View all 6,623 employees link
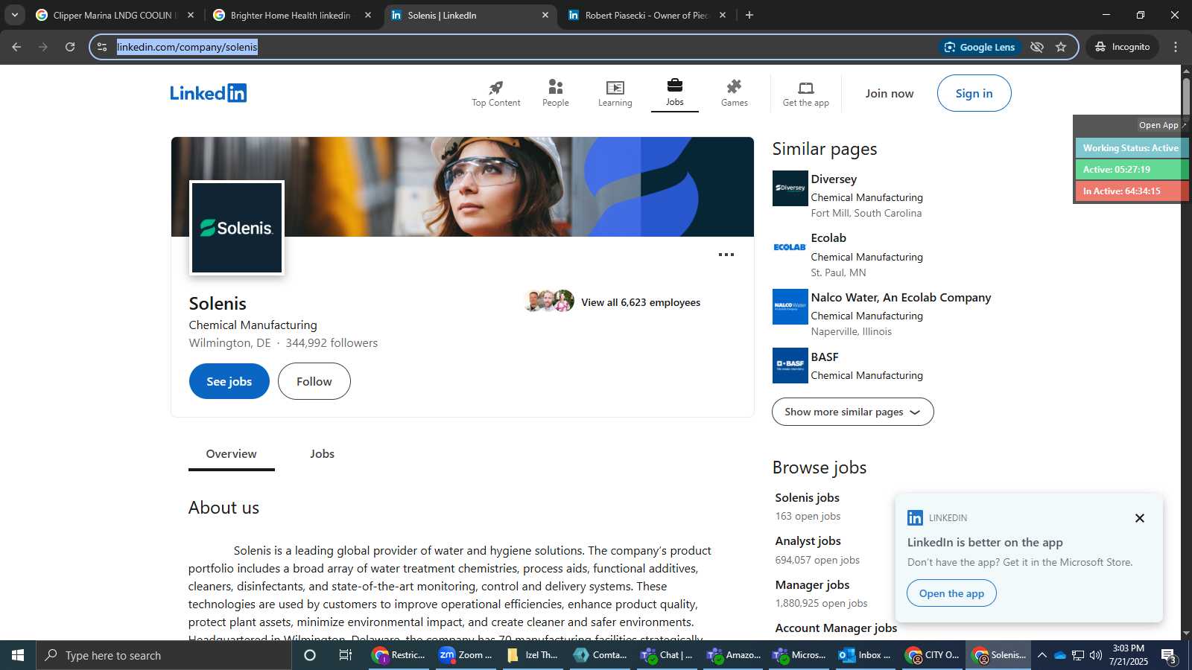Viewport: 1192px width, 670px height. [641, 302]
